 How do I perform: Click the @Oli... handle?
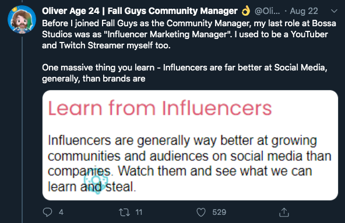click(267, 11)
